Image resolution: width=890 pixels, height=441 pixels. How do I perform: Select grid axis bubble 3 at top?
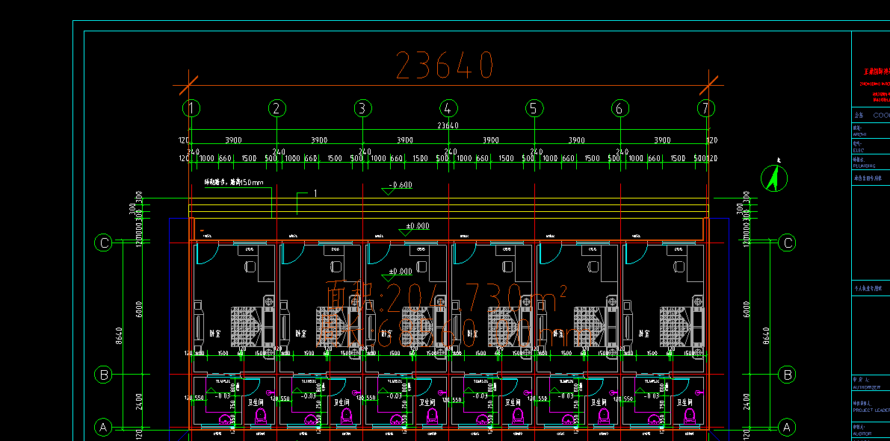[362, 108]
